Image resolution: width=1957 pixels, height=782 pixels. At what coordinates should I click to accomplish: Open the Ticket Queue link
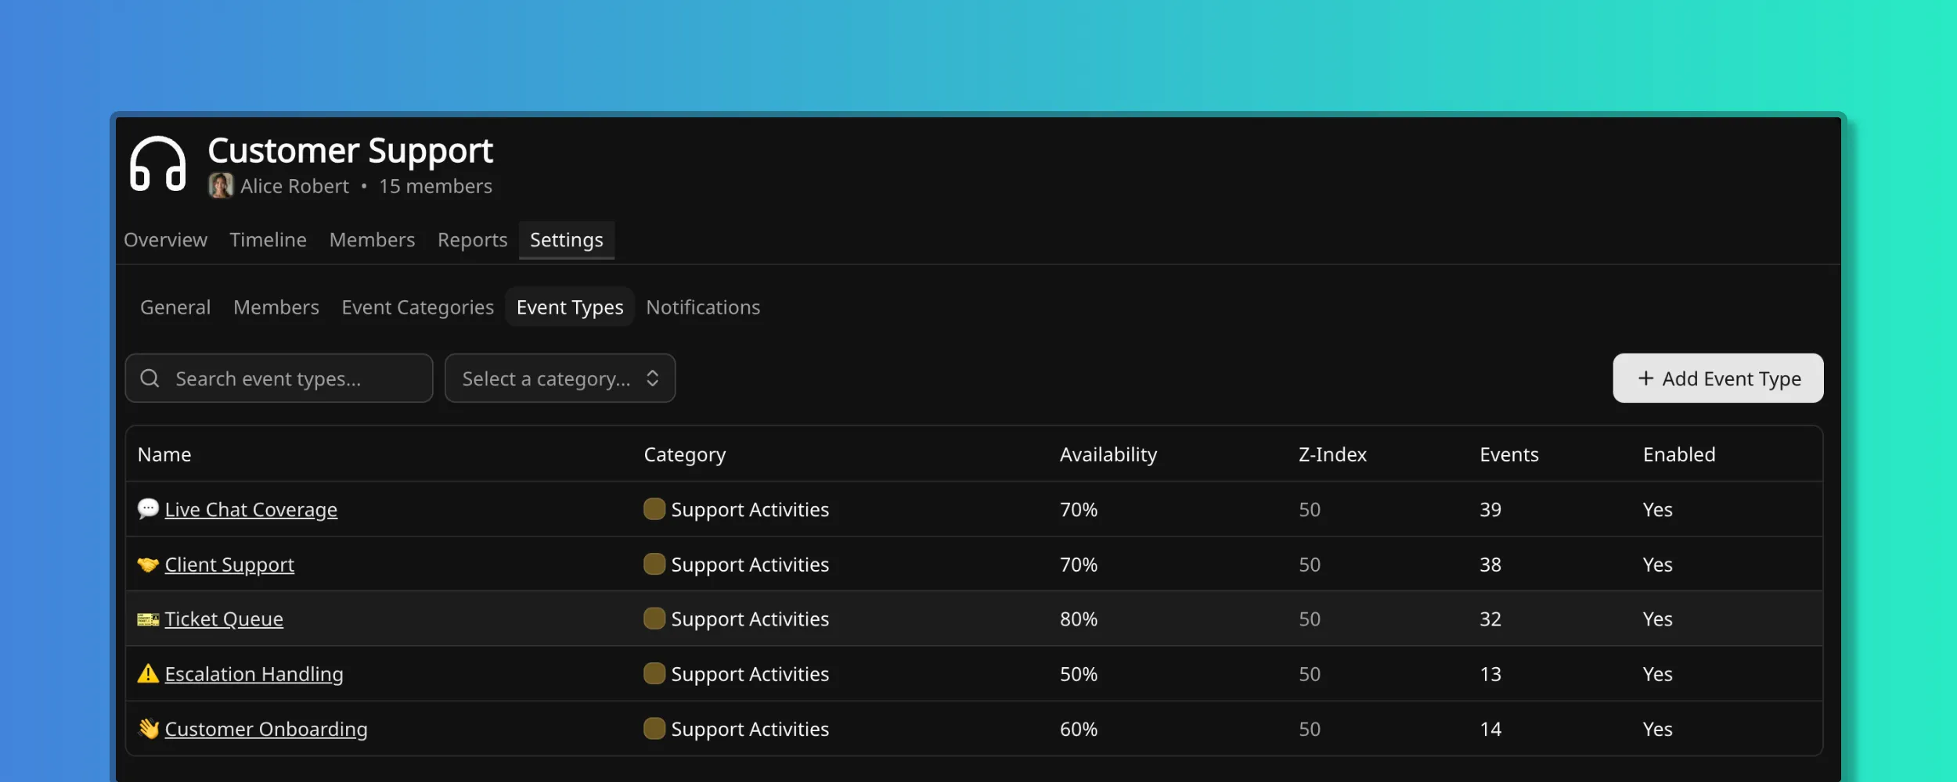224,619
